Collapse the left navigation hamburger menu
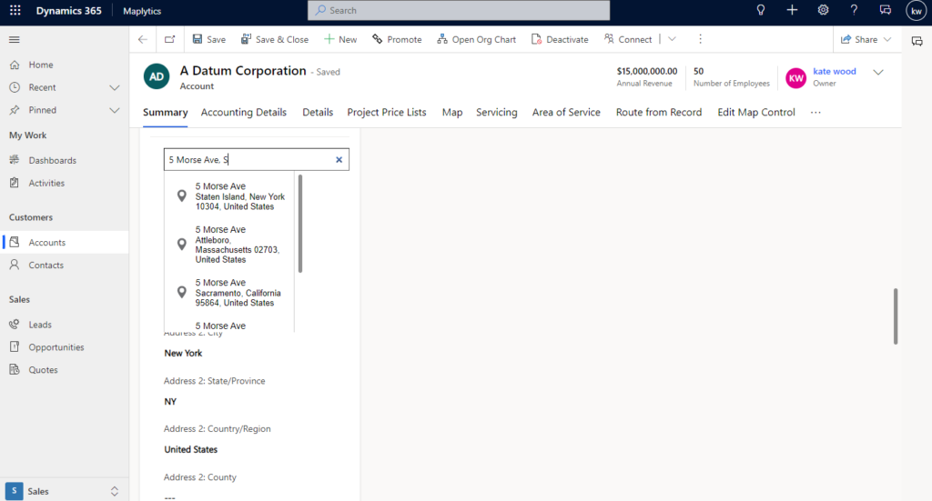Screen dimensions: 932x501 click(15, 39)
